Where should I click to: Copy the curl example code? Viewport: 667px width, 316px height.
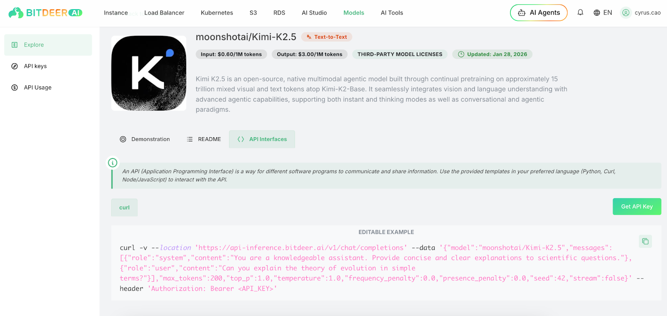645,241
